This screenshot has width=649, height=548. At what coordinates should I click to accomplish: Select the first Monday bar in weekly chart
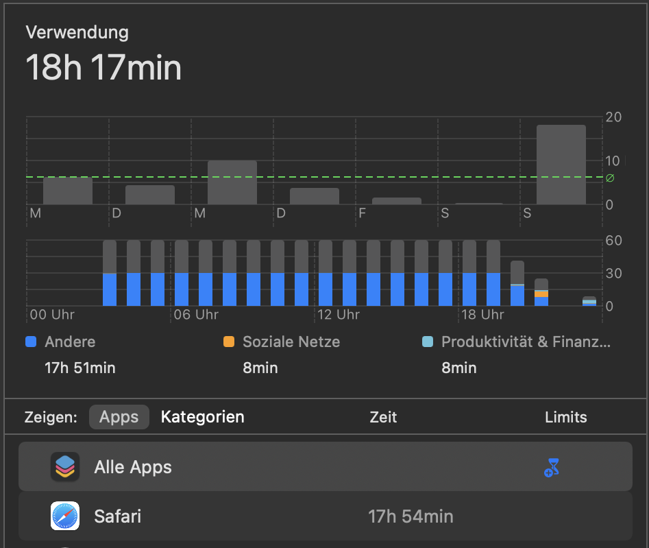(68, 191)
